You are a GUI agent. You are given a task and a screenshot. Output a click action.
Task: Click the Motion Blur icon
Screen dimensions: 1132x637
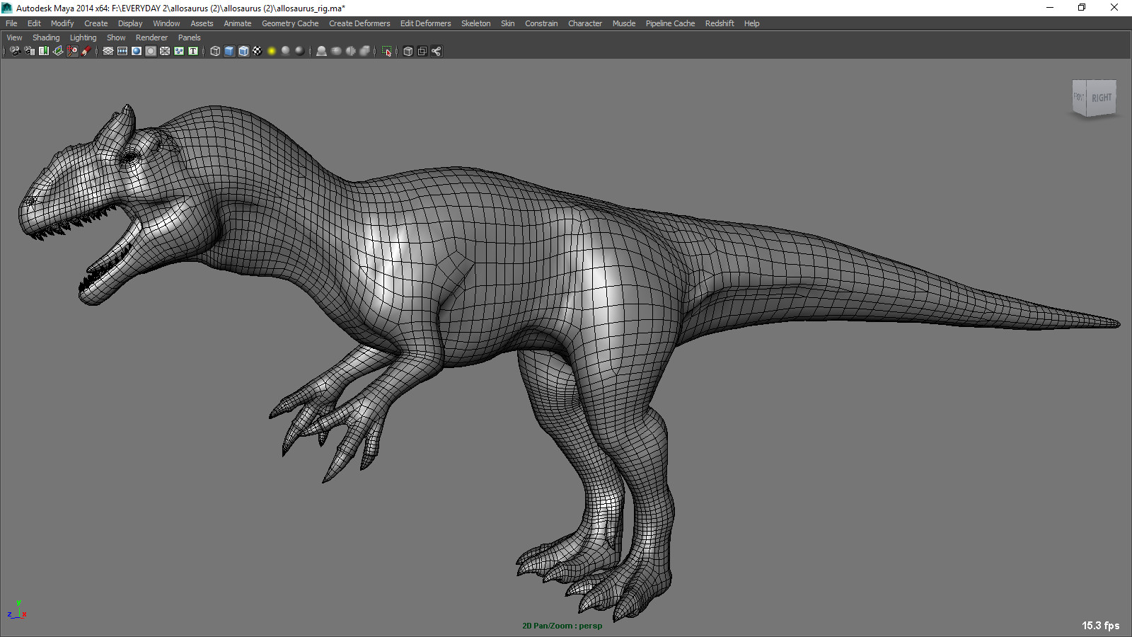click(336, 51)
